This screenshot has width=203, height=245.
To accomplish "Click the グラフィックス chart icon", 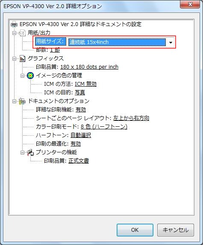I will tap(22, 58).
